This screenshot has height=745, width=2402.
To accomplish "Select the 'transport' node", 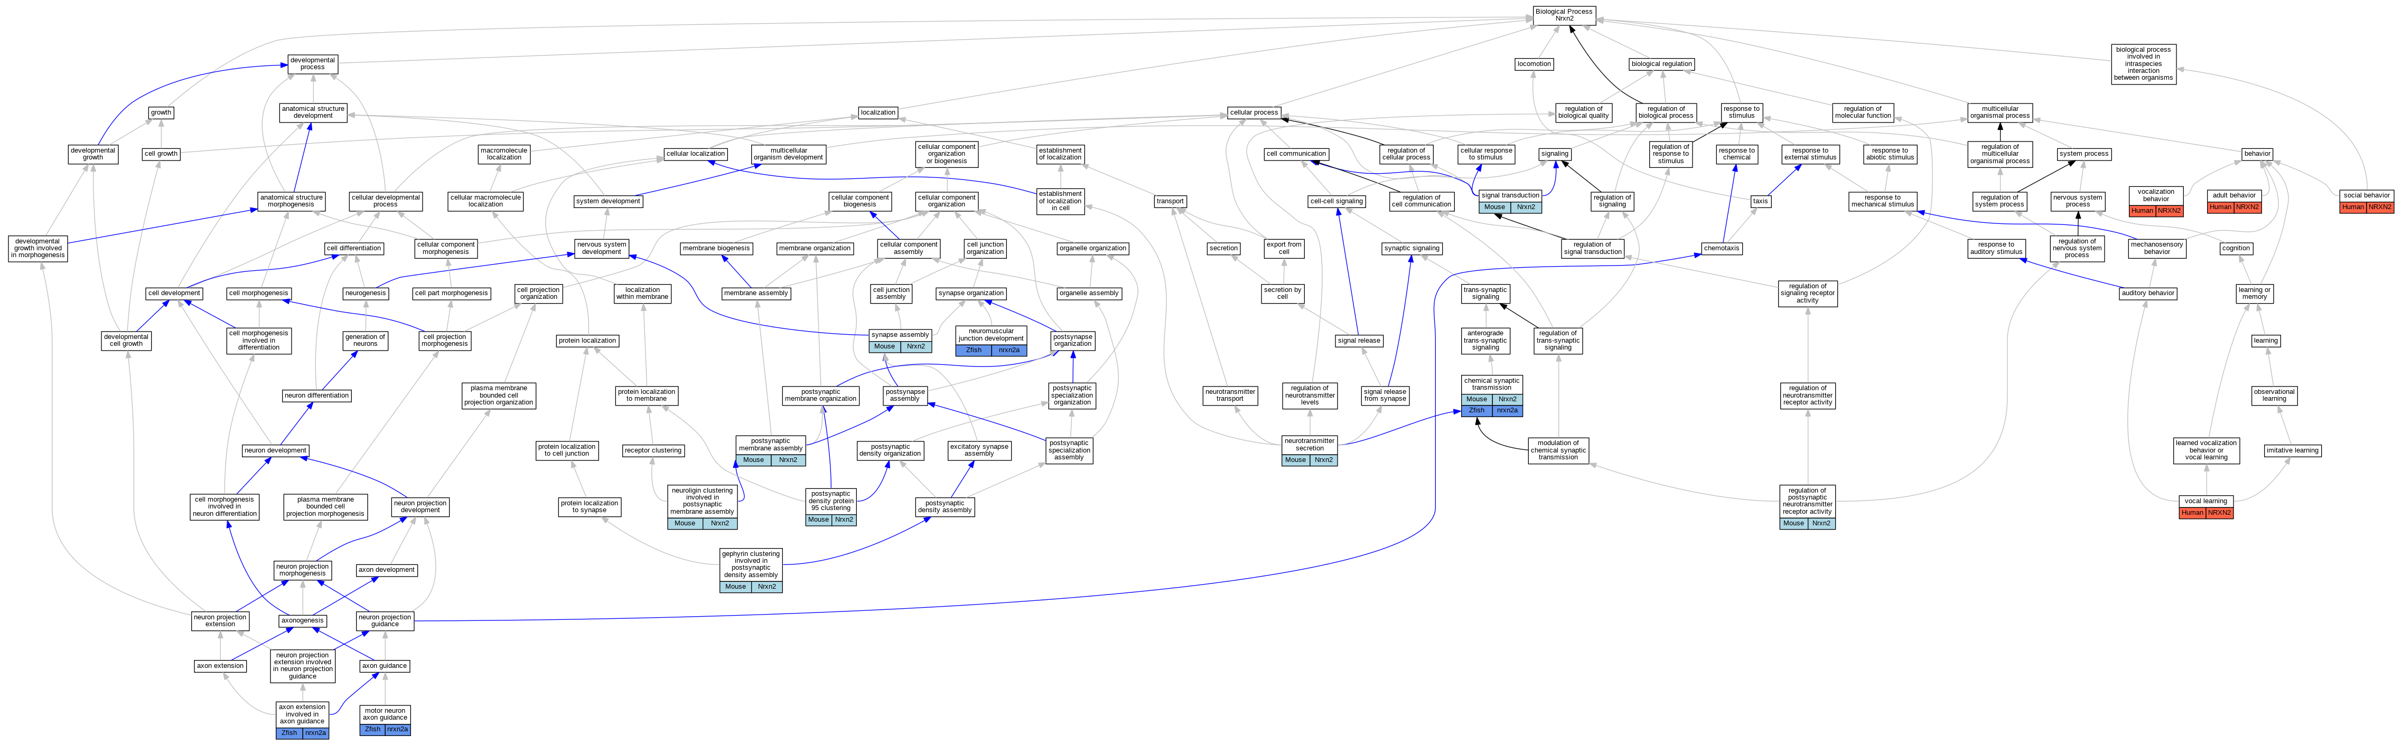I will click(1170, 201).
